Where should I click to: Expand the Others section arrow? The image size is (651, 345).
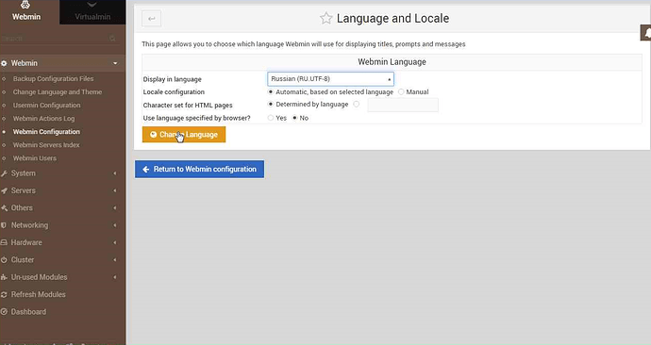[115, 208]
